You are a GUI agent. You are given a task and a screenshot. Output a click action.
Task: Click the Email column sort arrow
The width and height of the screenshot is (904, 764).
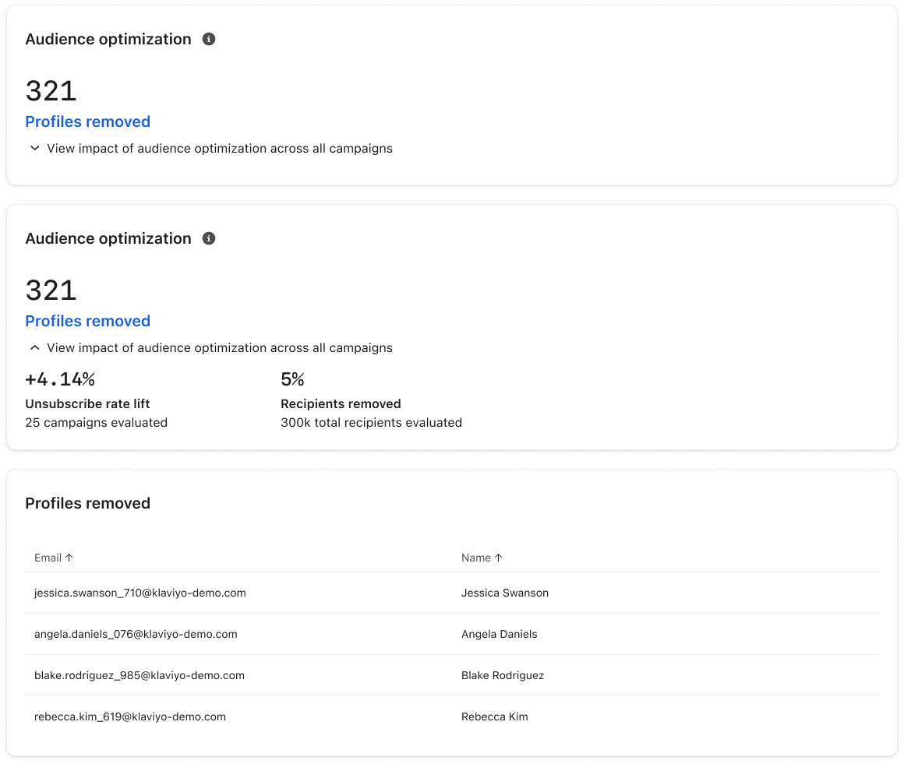click(69, 558)
